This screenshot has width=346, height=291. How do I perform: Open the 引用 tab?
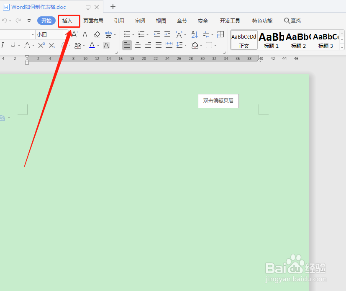point(119,21)
